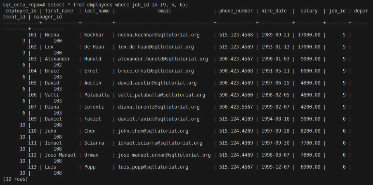
Task: Click the phone_number column header
Action: [236, 11]
